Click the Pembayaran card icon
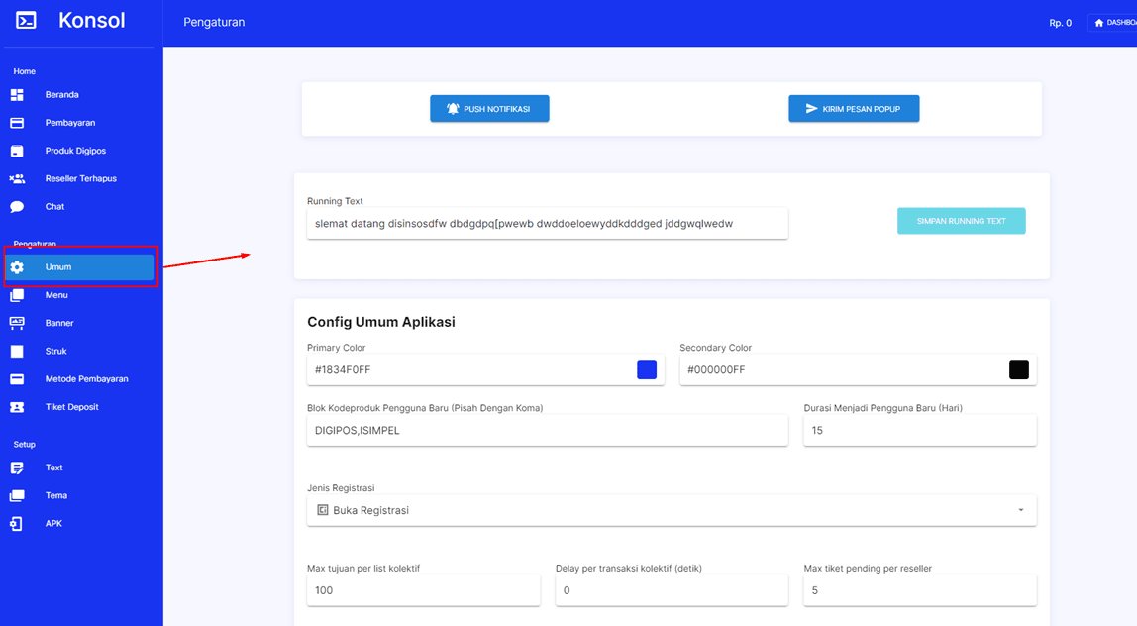 point(17,123)
